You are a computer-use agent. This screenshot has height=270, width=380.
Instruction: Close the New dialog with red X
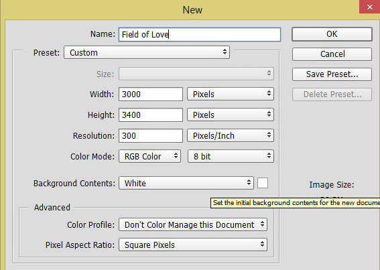click(369, 7)
